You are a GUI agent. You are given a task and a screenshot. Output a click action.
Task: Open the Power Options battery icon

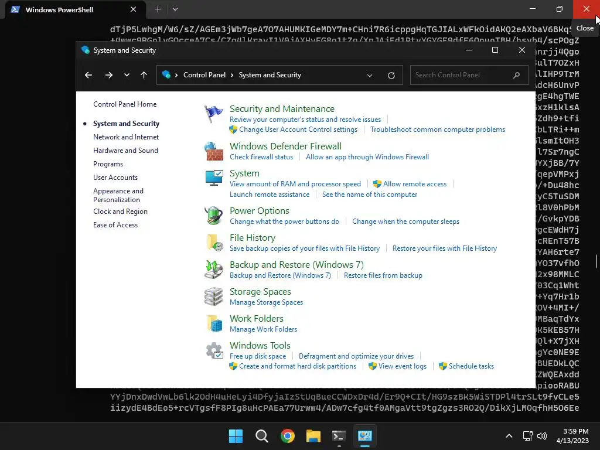(x=213, y=216)
